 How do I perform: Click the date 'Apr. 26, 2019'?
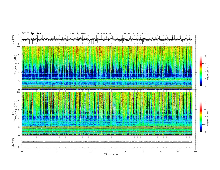click(x=77, y=33)
